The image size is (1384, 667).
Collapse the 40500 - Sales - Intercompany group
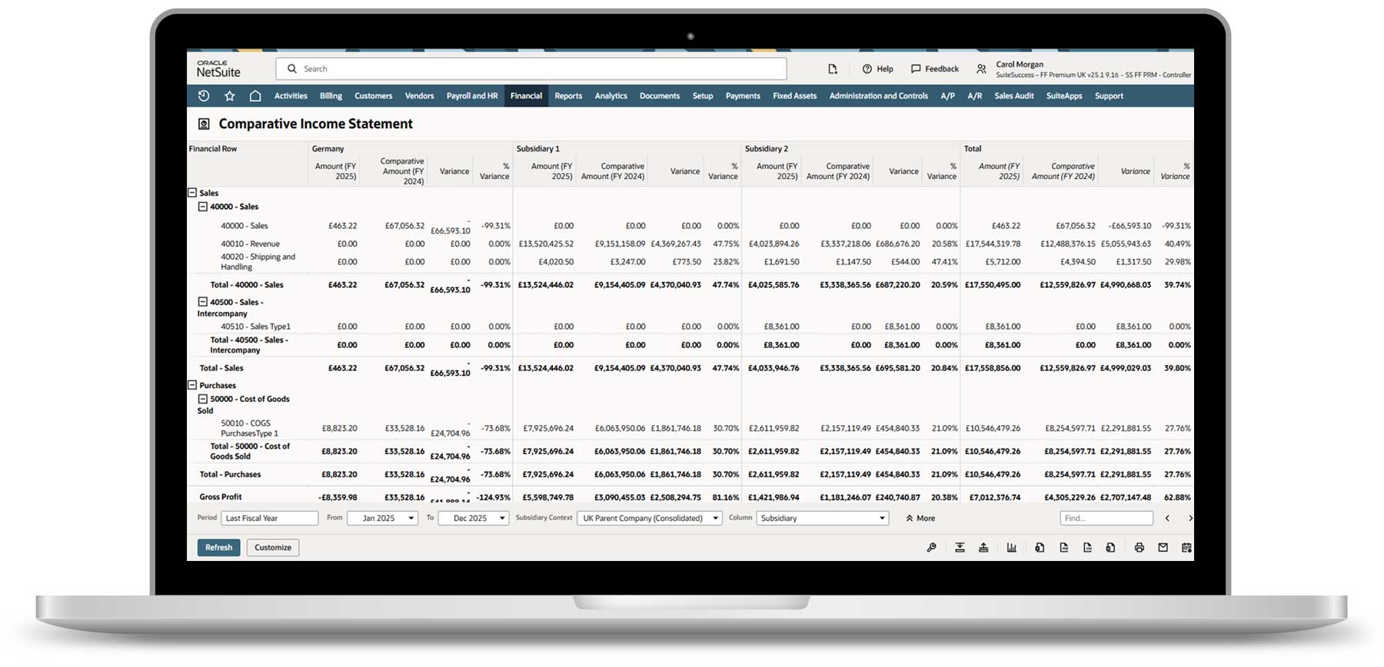pyautogui.click(x=203, y=302)
